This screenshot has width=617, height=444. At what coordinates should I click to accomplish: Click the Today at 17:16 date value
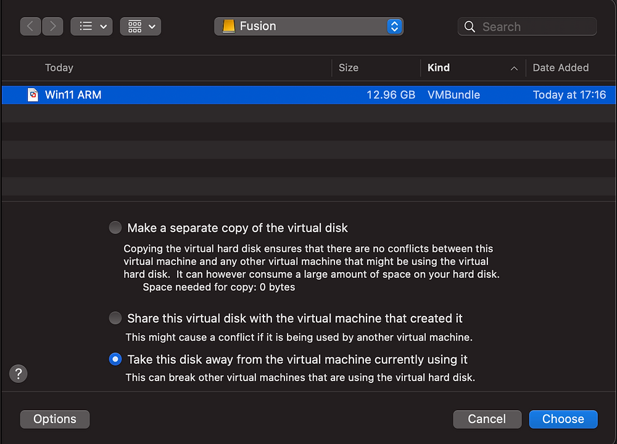point(569,95)
